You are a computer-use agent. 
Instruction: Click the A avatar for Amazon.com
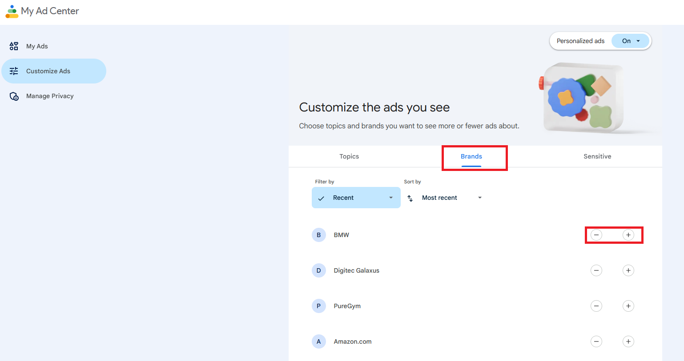(319, 341)
